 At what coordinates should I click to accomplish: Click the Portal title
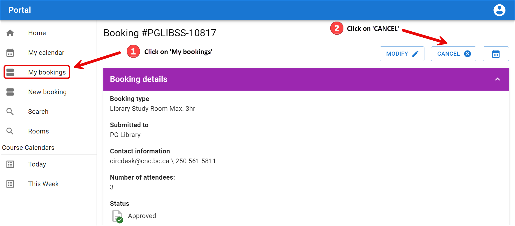(20, 10)
